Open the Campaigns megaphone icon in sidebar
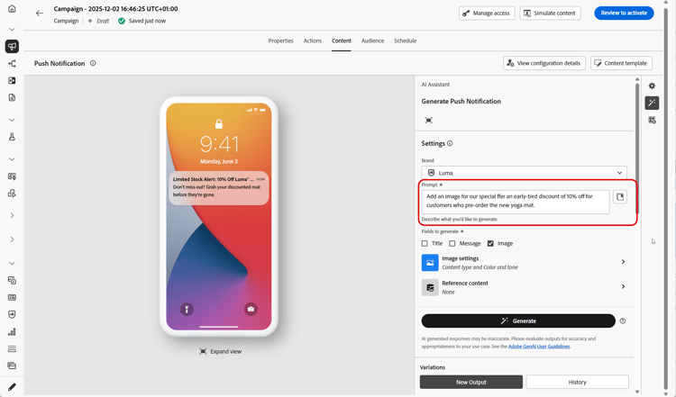Screen dimensions: 676x397 (x=12, y=46)
